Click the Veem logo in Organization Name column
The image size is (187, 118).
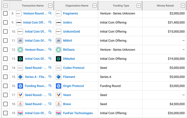click(58, 95)
